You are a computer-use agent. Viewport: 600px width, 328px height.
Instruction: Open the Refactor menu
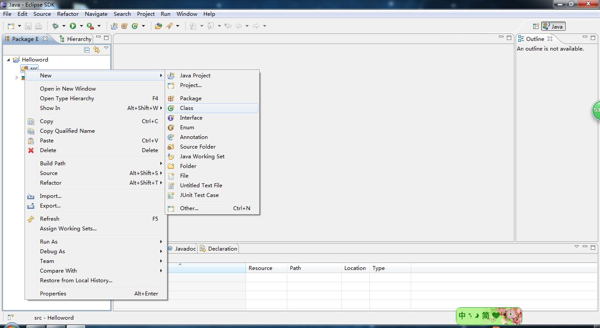pyautogui.click(x=68, y=14)
